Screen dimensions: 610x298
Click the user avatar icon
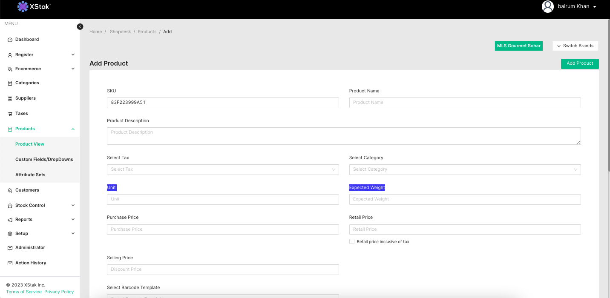[x=547, y=6]
